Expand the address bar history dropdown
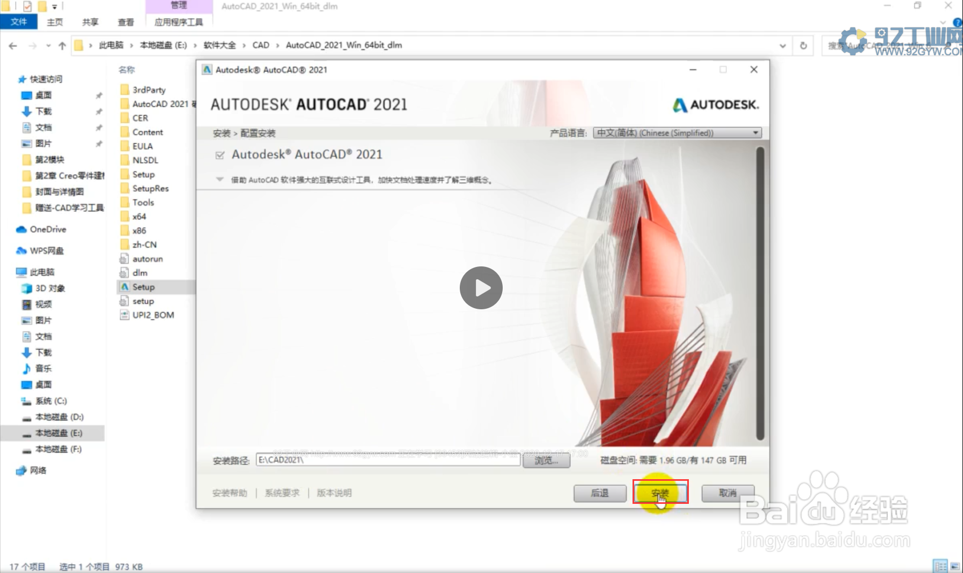Image resolution: width=963 pixels, height=573 pixels. pos(783,46)
